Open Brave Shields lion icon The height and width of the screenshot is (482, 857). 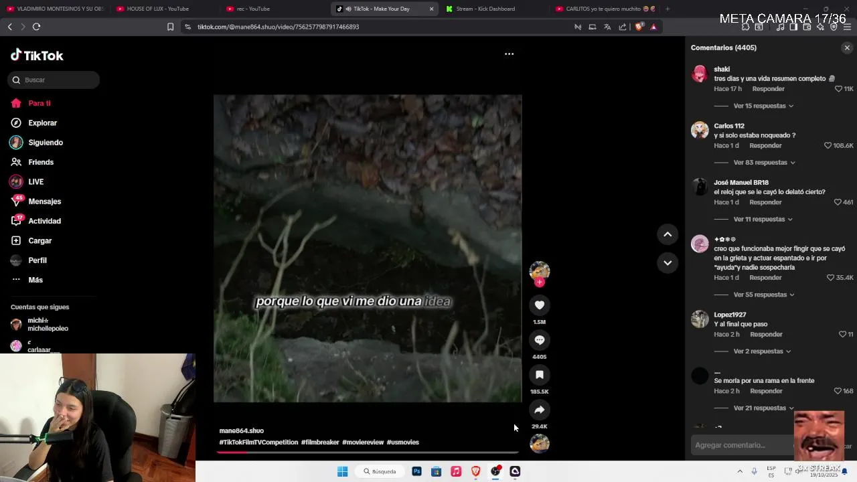pos(639,27)
